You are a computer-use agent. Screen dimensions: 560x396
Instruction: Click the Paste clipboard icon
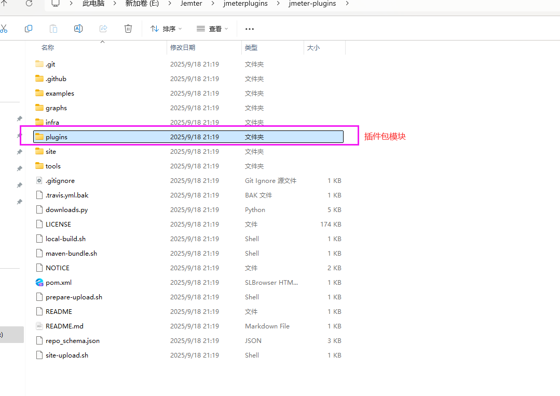tap(53, 29)
